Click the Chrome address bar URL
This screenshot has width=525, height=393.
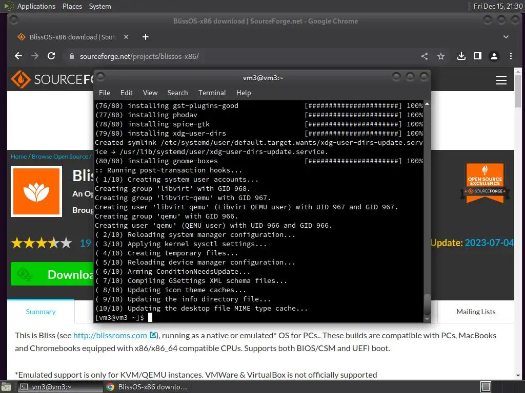point(139,56)
